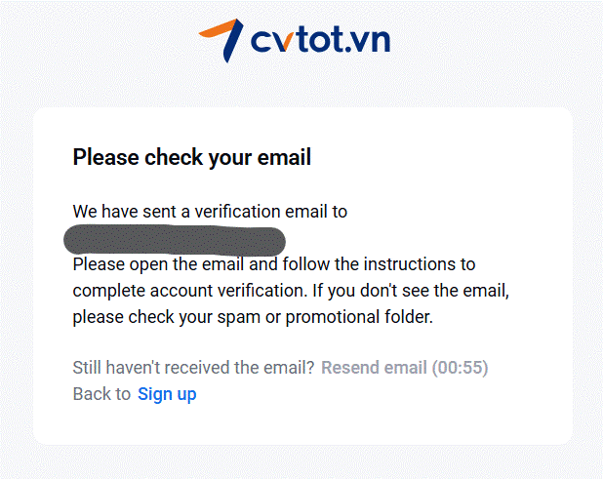The height and width of the screenshot is (479, 603).
Task: Click "Still haven't received the email?" text
Action: point(193,368)
